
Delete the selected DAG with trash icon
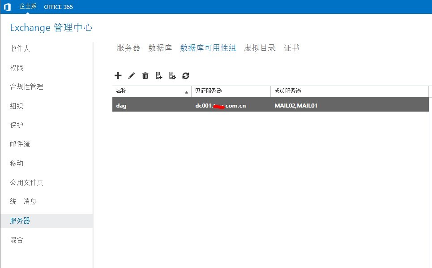pyautogui.click(x=145, y=76)
